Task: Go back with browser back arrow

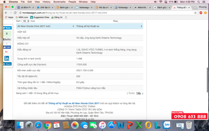Action: (x=6, y=13)
